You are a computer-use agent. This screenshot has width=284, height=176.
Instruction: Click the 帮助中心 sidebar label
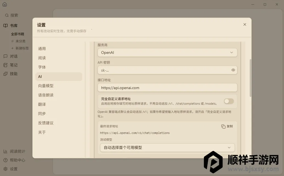click(18, 160)
